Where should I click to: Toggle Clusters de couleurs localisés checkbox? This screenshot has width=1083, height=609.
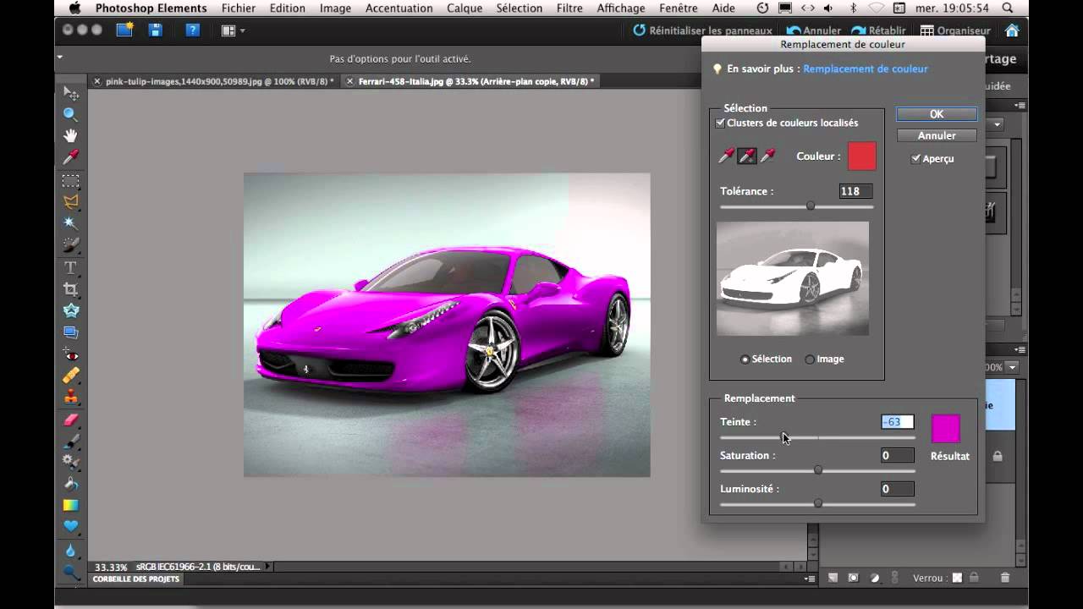(x=721, y=123)
